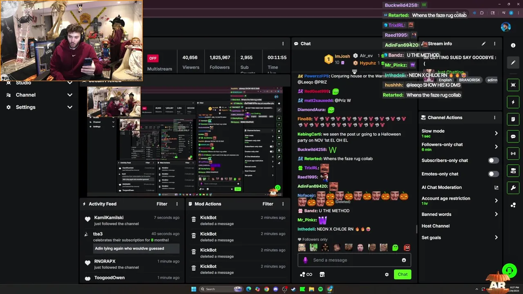This screenshot has height=294, width=523.
Task: Toggle the broadcast signal icon in the right sidebar
Action: (x=513, y=154)
